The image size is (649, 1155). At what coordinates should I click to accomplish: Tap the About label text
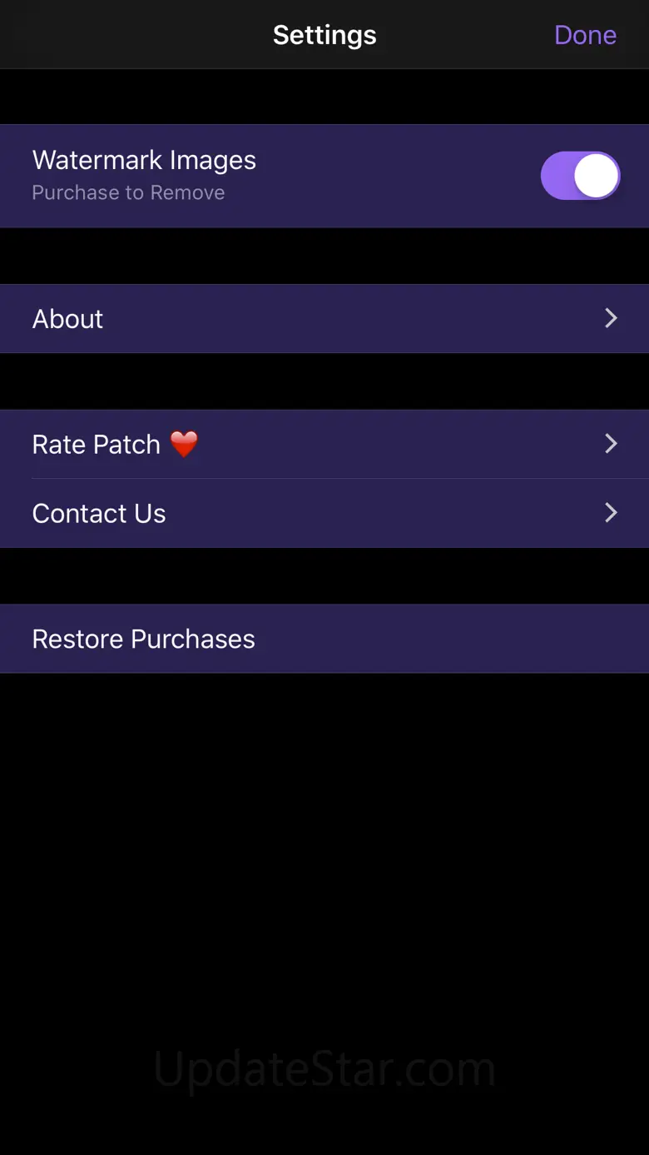coord(67,319)
